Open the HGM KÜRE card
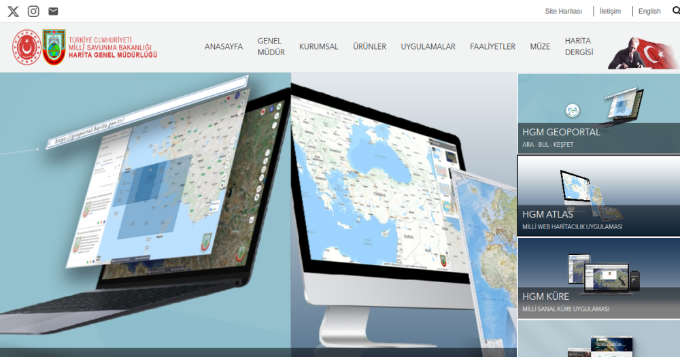Screen dimensions: 680x357 598,278
